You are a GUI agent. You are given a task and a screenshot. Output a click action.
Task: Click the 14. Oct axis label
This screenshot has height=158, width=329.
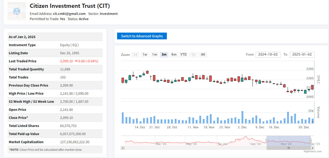point(140,127)
